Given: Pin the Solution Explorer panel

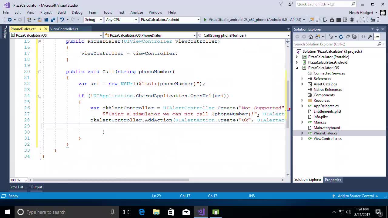Looking at the screenshot, I should (377, 29).
